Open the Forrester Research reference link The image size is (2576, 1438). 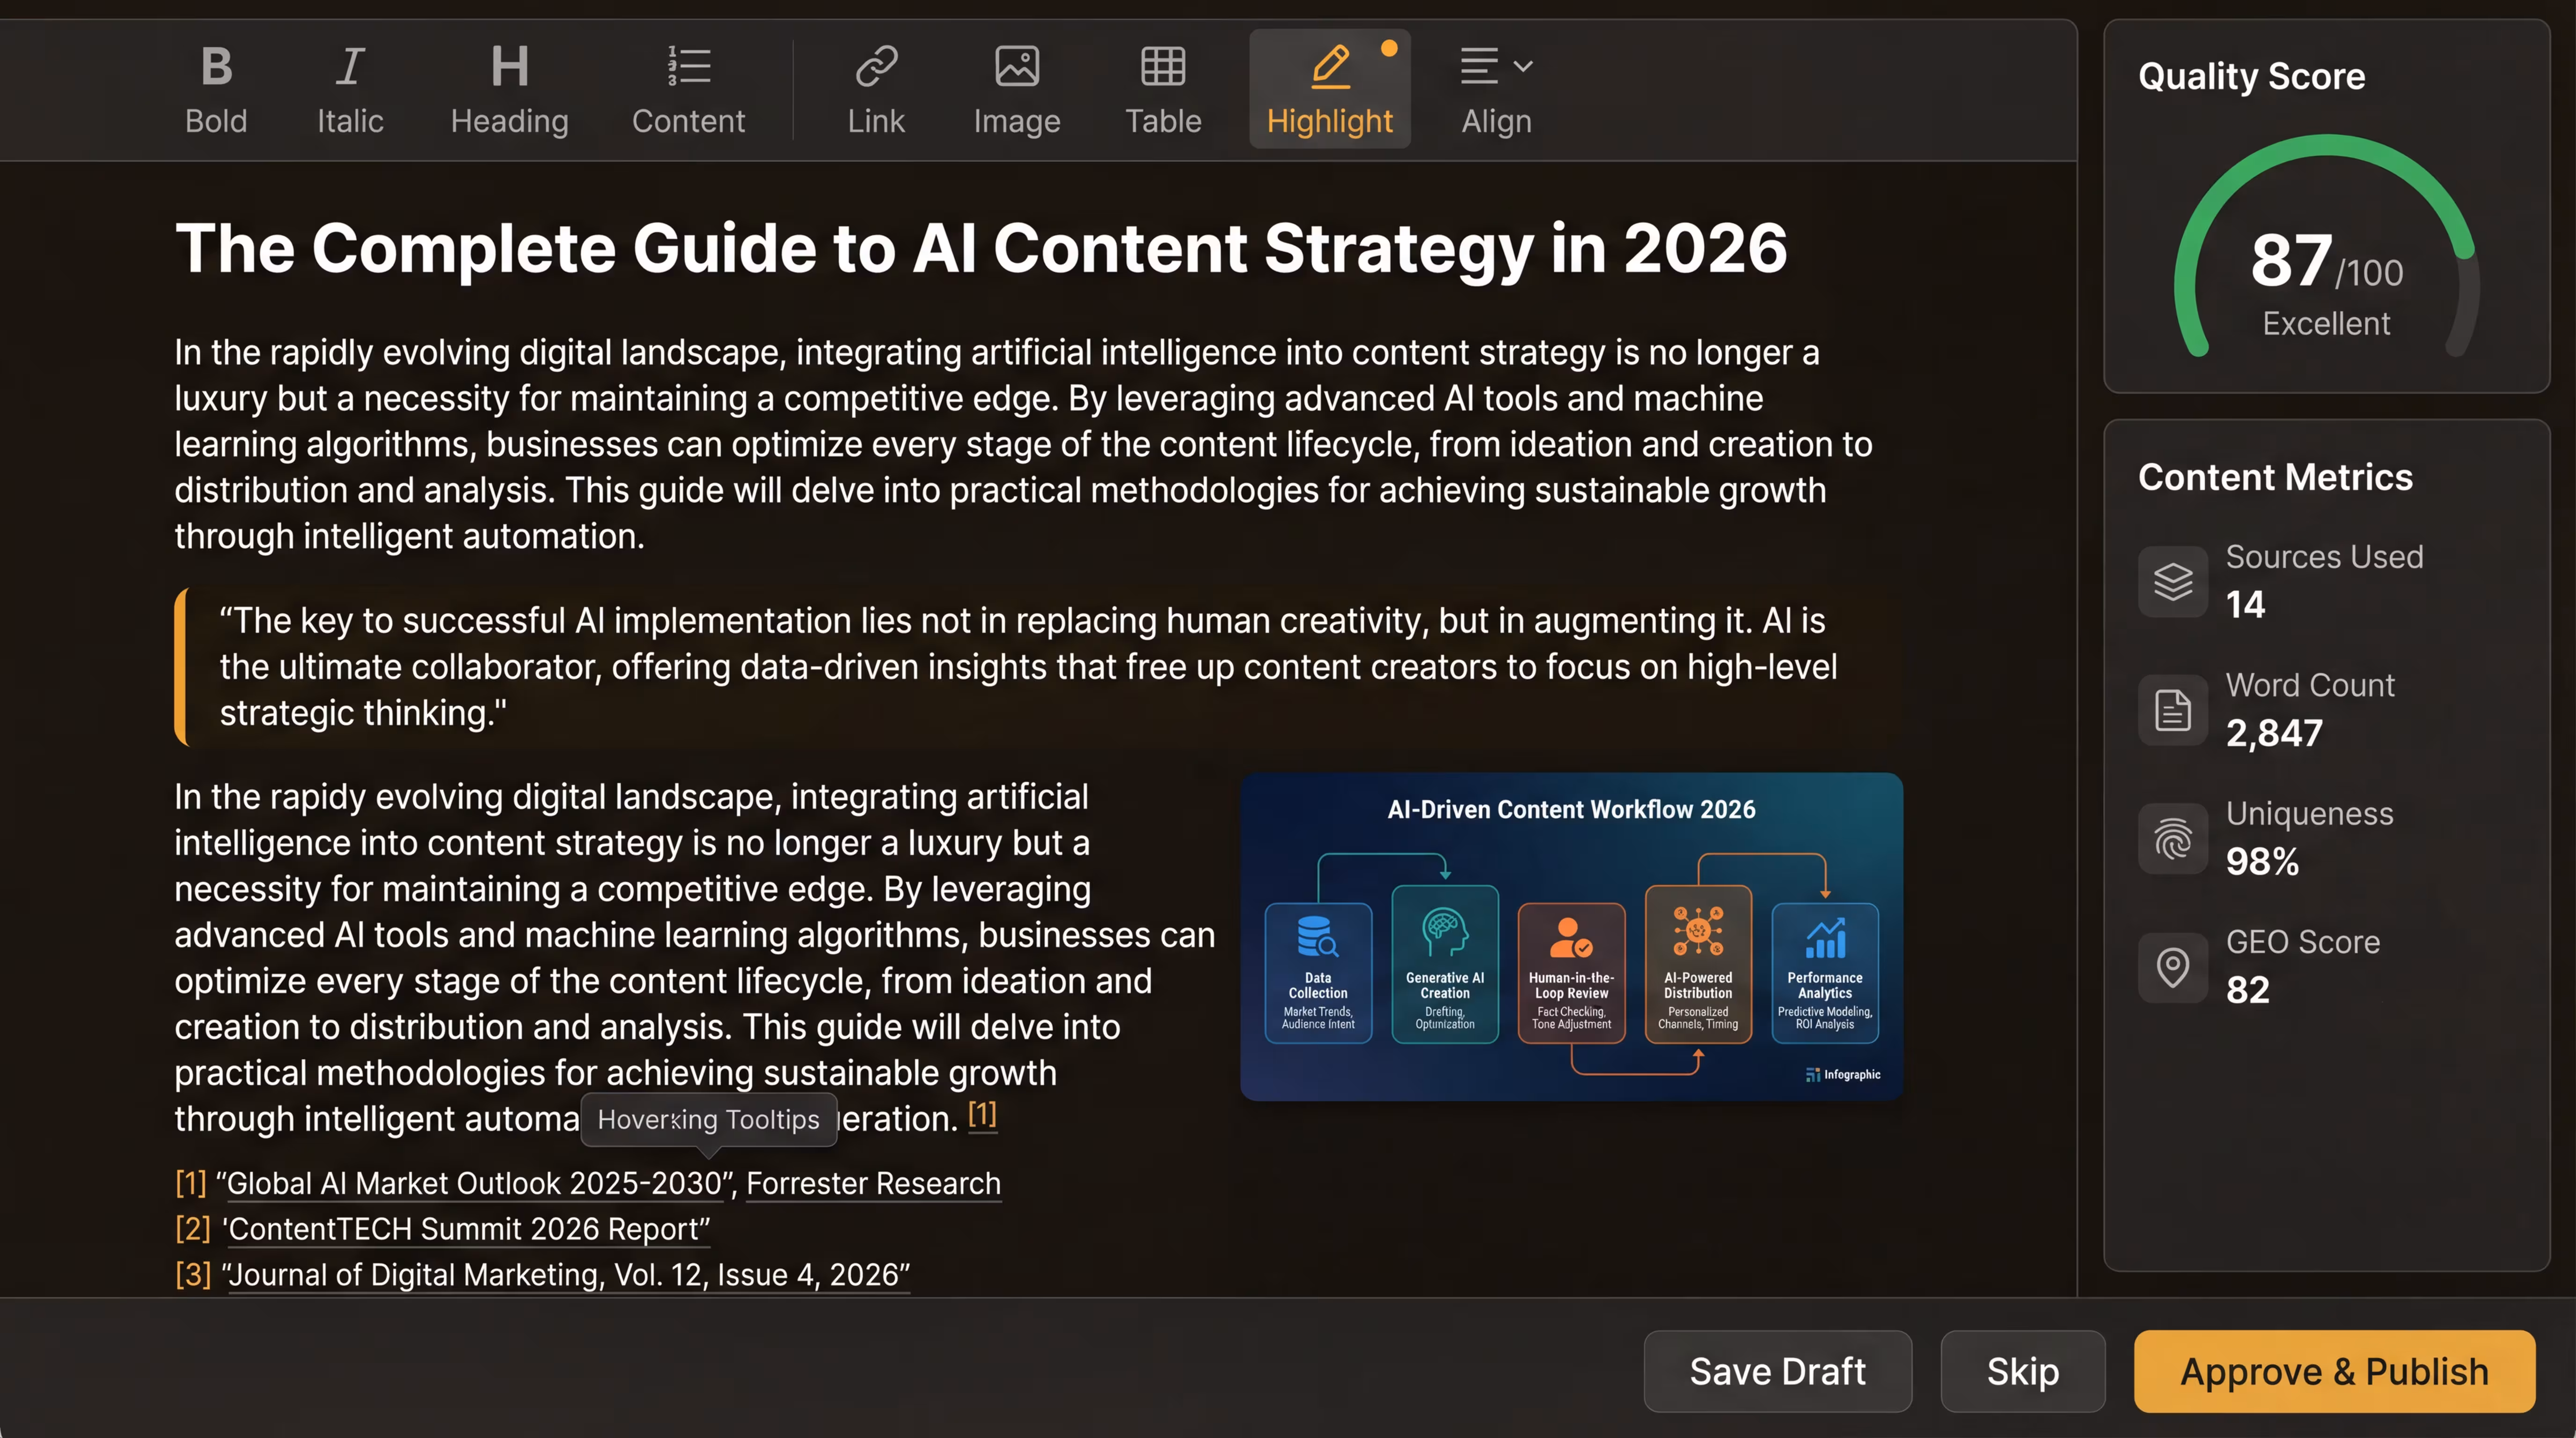pyautogui.click(x=873, y=1183)
